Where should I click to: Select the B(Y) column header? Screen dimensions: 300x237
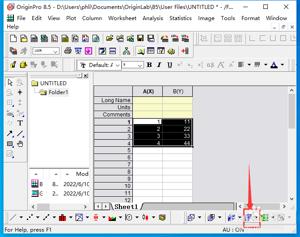(177, 91)
